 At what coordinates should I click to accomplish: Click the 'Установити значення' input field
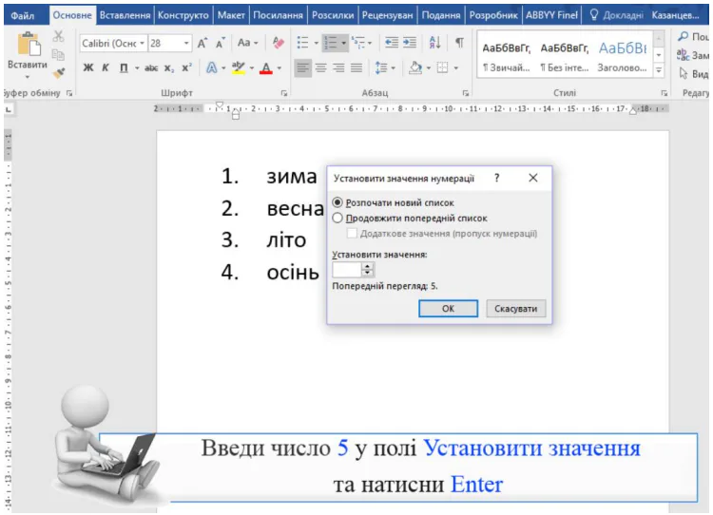(346, 270)
